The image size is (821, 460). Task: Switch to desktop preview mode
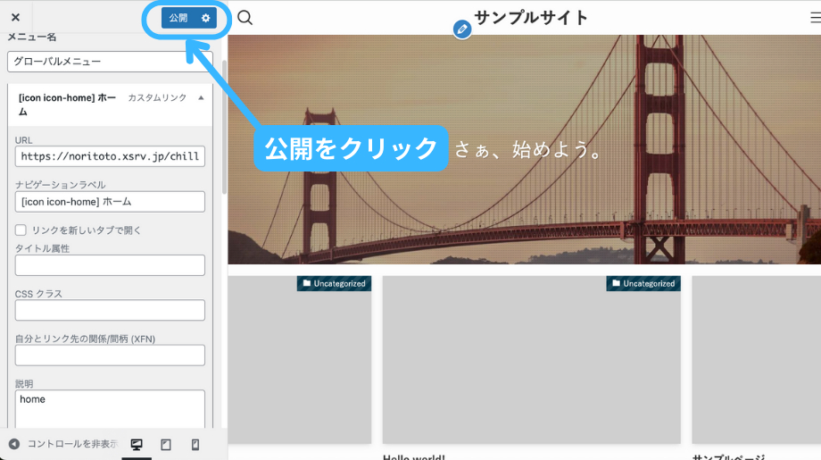137,444
